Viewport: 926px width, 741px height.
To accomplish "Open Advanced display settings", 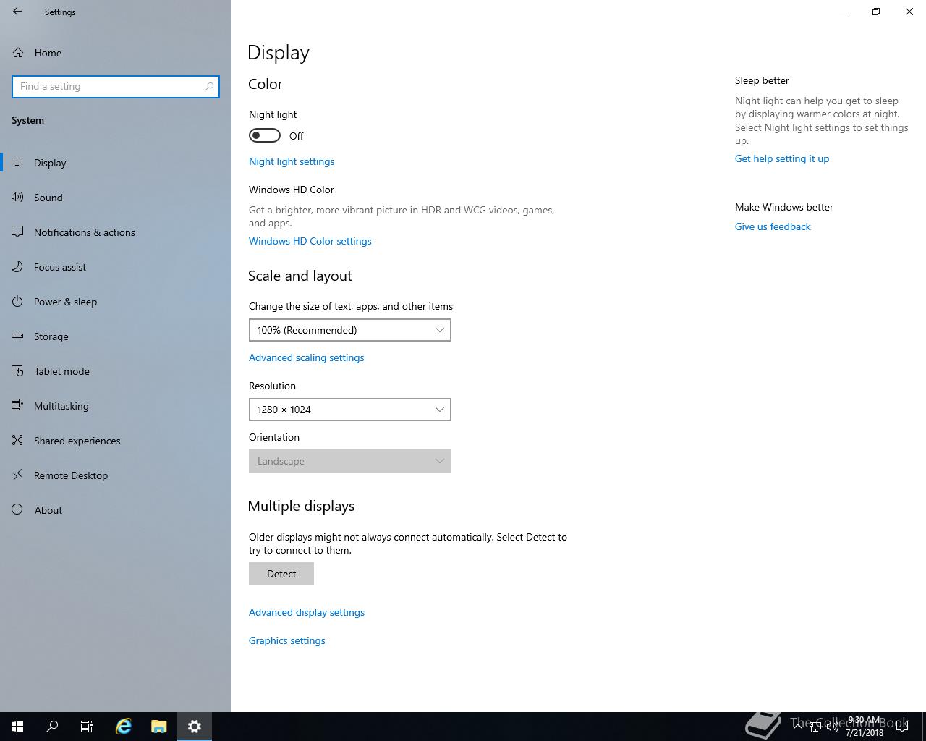I will [307, 612].
